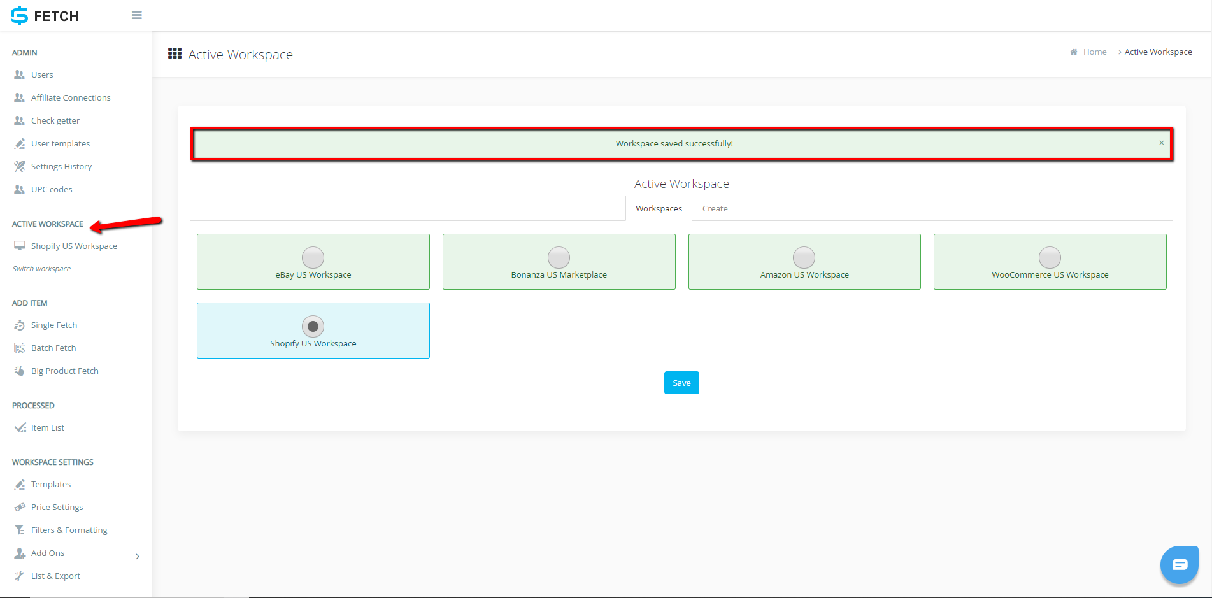Select the WooCommerce US Workspace radio button
This screenshot has height=598, width=1212.
(1050, 257)
